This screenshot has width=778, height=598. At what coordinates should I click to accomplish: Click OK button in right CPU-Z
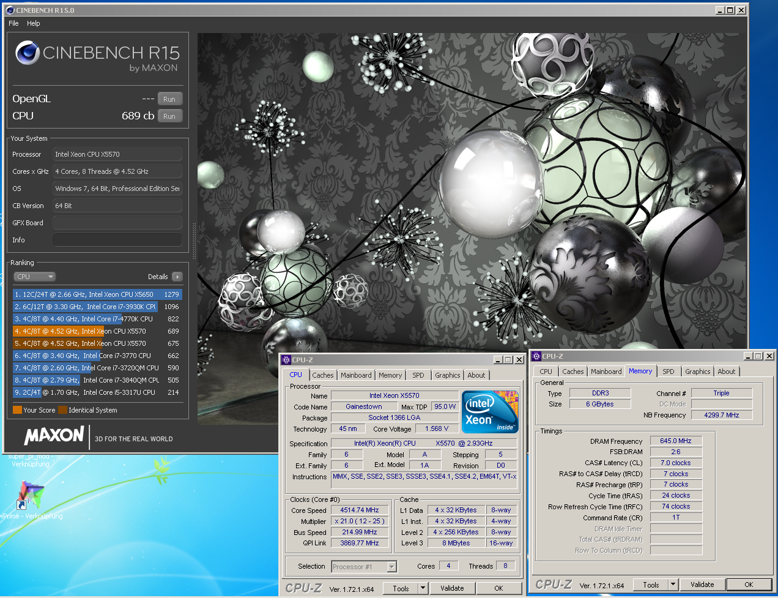click(749, 585)
